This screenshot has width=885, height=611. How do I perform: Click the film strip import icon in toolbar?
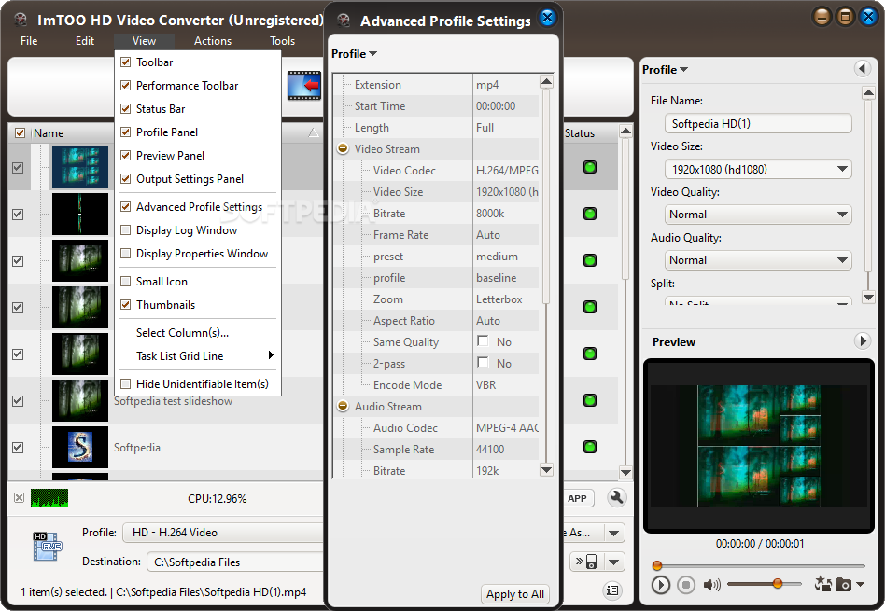point(304,85)
